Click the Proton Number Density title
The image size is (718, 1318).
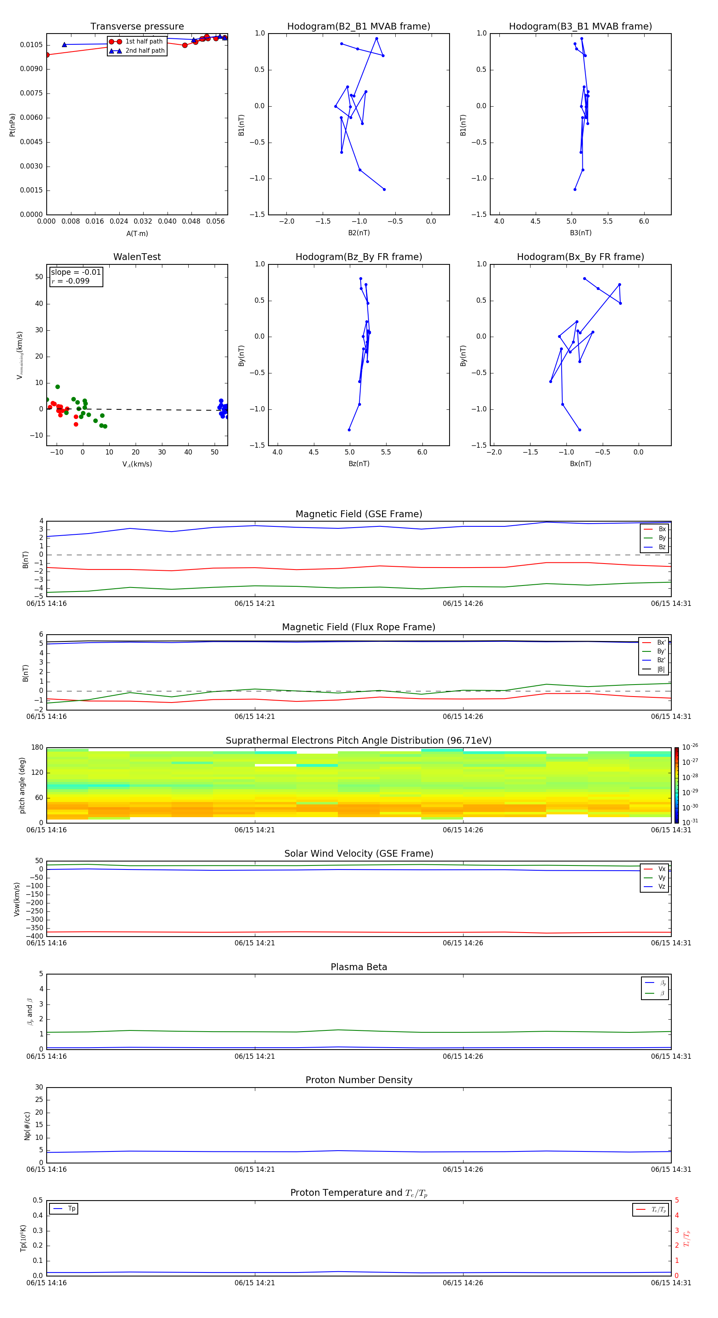(359, 1080)
